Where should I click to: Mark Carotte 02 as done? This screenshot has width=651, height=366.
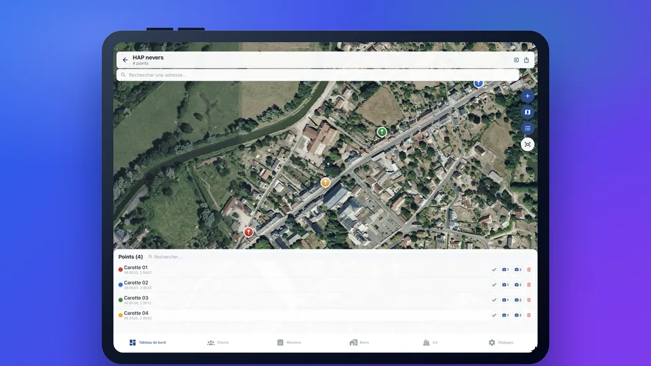(494, 285)
